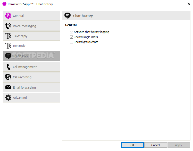The image size is (193, 151).
Task: Click the gear icon beside Advanced
Action: click(8, 98)
